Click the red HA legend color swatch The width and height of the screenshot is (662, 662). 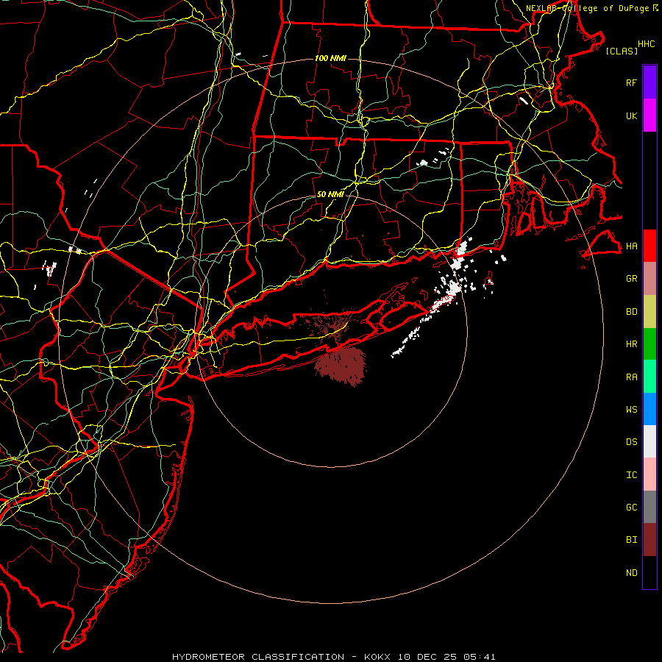coord(649,246)
